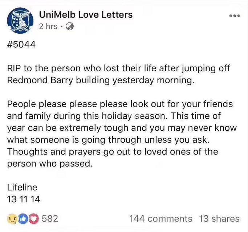Click the #5044 hashtag
Image resolution: width=248 pixels, height=232 pixels.
coord(21,44)
